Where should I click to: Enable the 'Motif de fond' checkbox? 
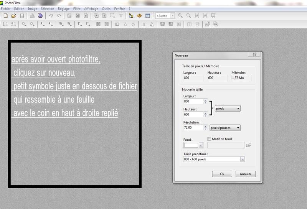tap(209, 139)
